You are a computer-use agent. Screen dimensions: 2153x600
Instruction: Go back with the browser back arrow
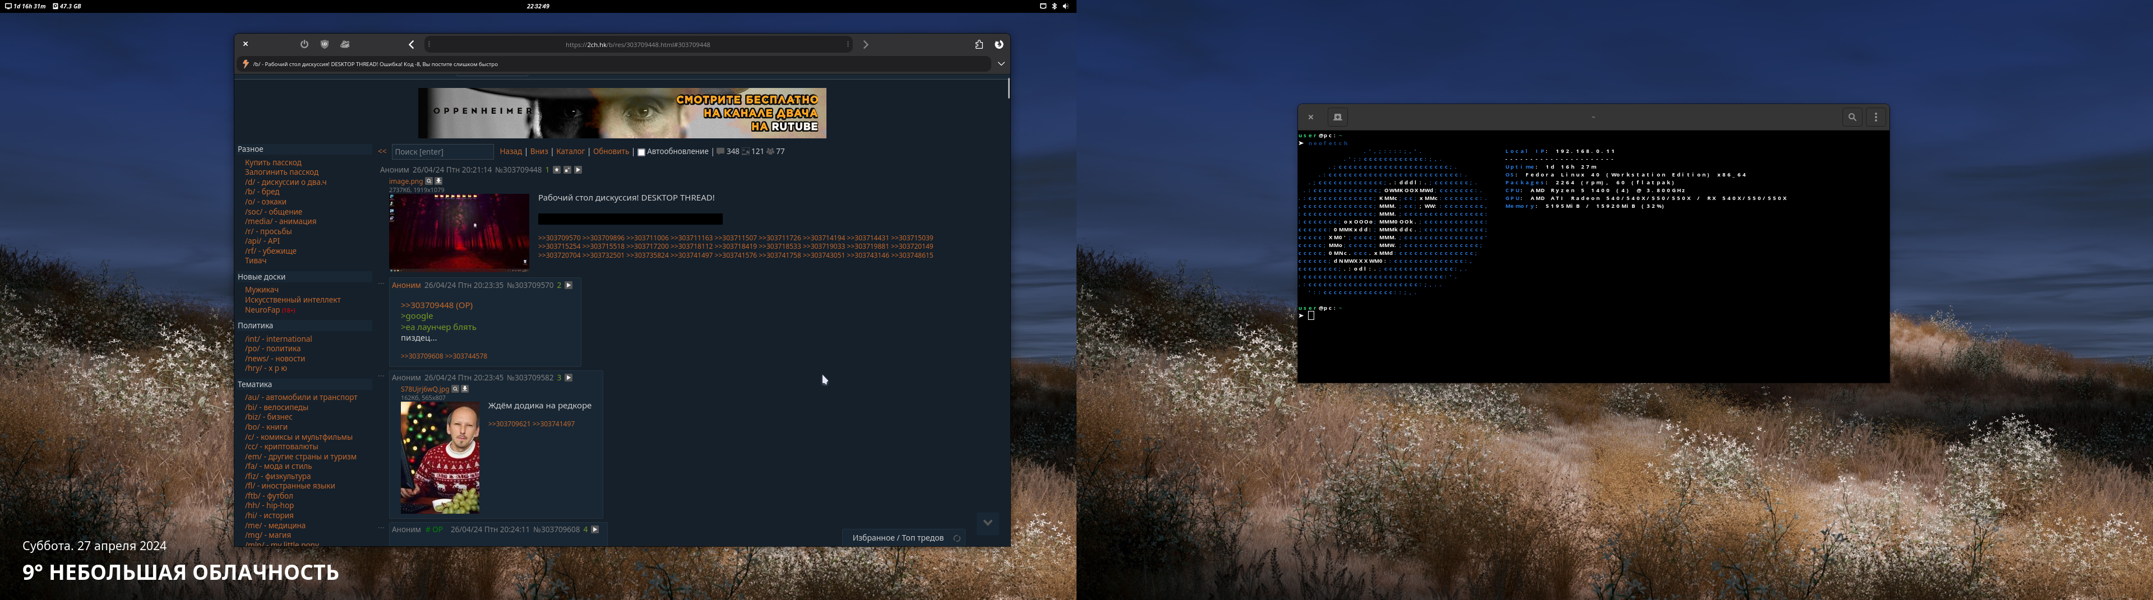coord(411,44)
